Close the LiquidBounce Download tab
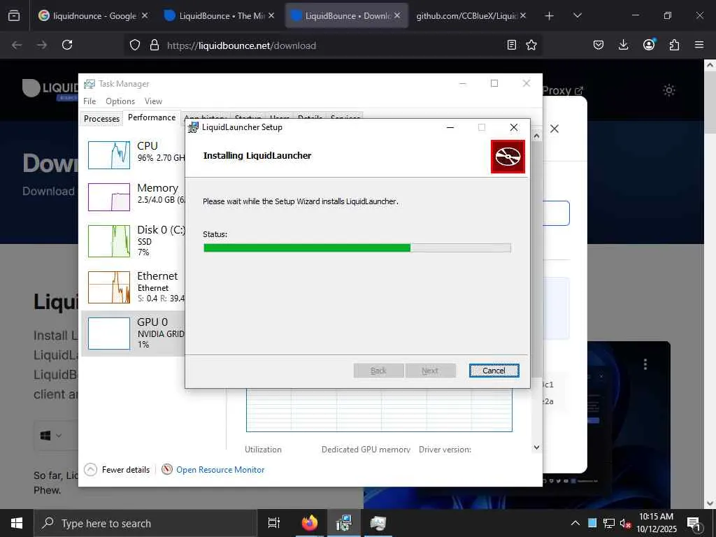Screen dimensions: 716x537 tap(397, 15)
